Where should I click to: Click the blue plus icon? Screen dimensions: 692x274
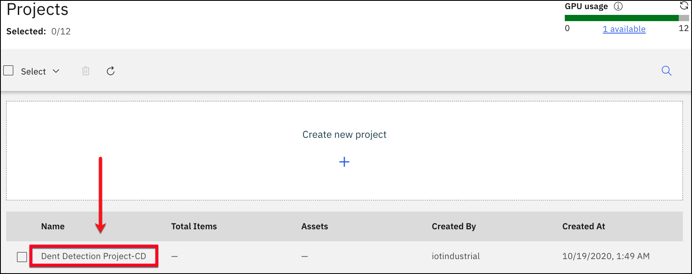344,162
